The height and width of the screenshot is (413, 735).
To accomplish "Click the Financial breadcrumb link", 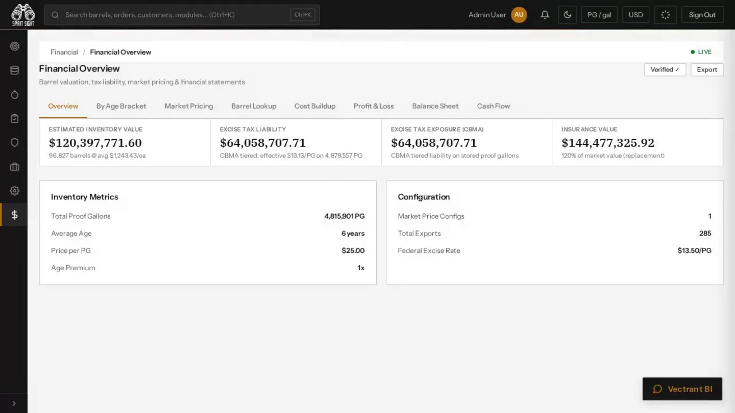I will (64, 52).
